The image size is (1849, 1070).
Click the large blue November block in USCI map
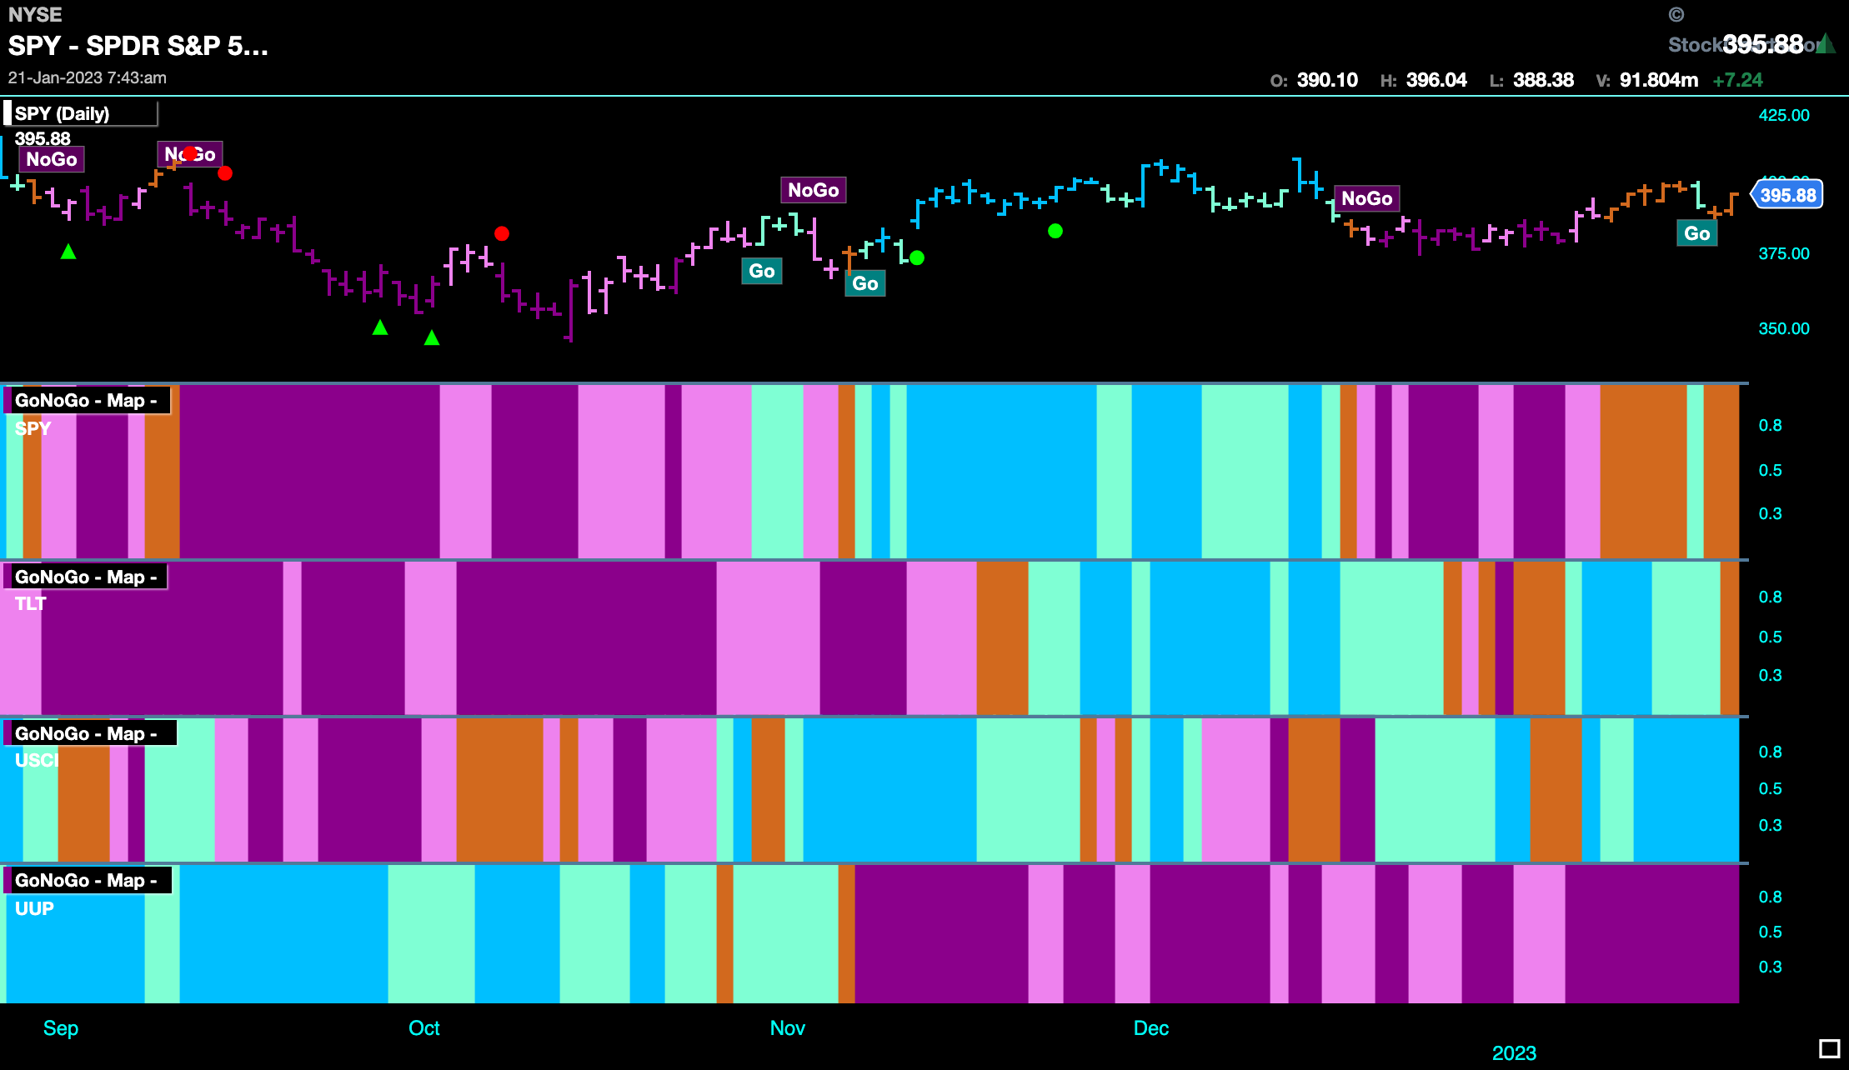(x=889, y=790)
